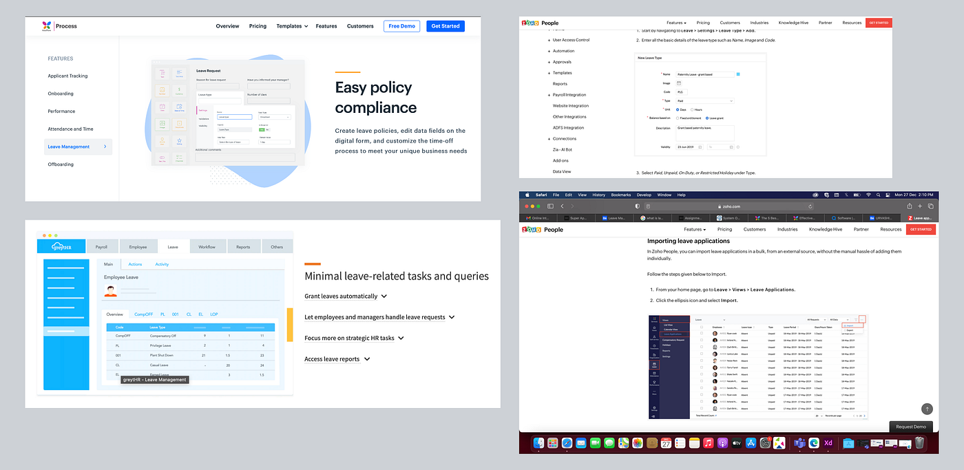Open a new tab with the plus icon
964x470 pixels.
click(x=920, y=206)
